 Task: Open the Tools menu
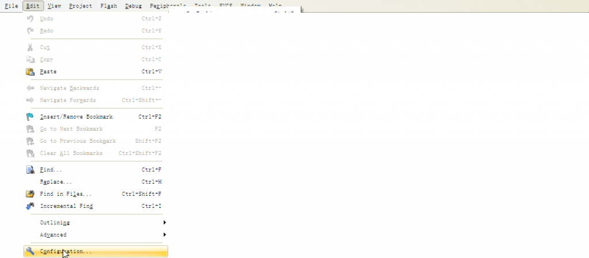pos(202,6)
